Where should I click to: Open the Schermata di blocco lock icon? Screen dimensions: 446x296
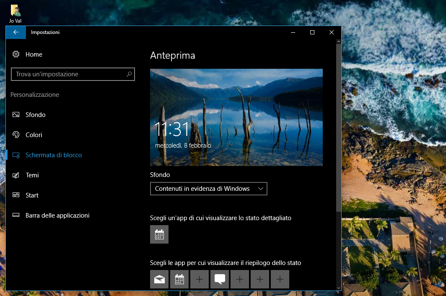(x=16, y=155)
